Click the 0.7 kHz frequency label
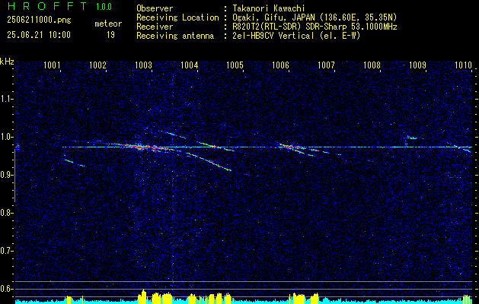 [6, 251]
